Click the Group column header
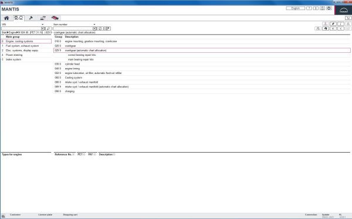The width and height of the screenshot is (352, 219). 58,37
